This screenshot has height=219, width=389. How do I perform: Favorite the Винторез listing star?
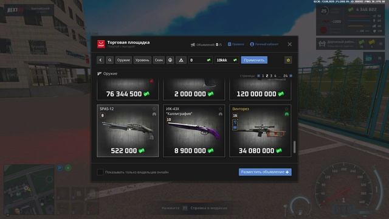286,109
